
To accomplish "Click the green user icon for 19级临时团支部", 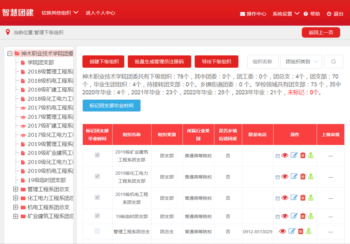I will (x=311, y=216).
